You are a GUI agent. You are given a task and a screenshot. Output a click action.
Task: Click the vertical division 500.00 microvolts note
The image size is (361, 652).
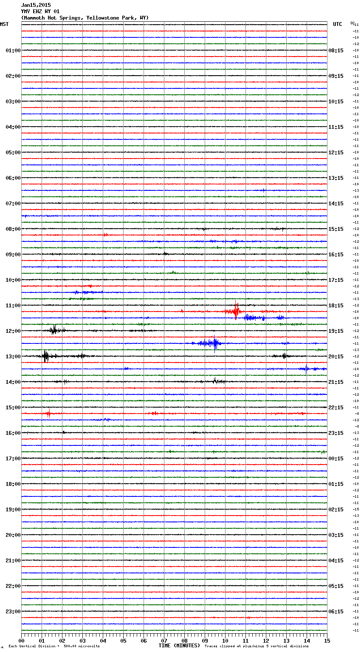point(54,646)
